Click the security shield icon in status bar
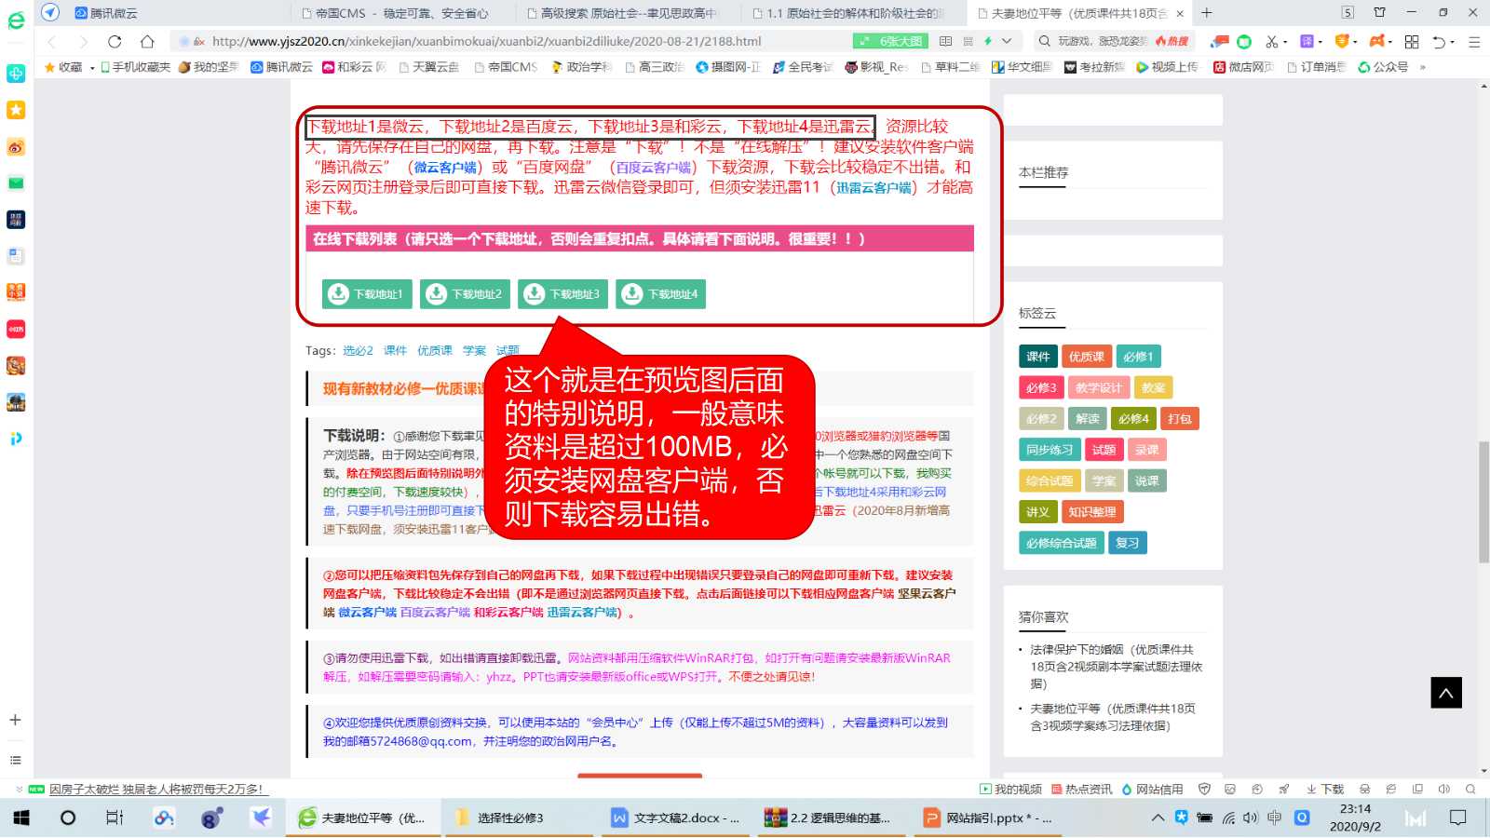 (x=1204, y=789)
